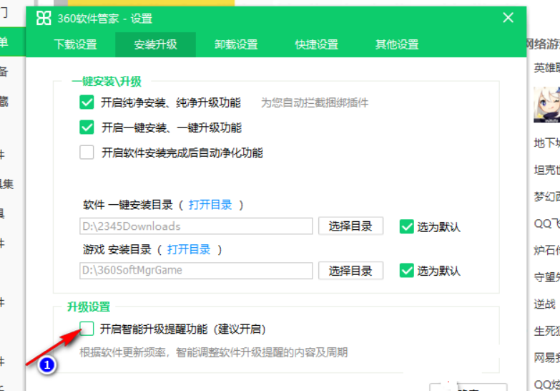
Task: Click the D:\2345Downloads path field
Action: pyautogui.click(x=196, y=226)
